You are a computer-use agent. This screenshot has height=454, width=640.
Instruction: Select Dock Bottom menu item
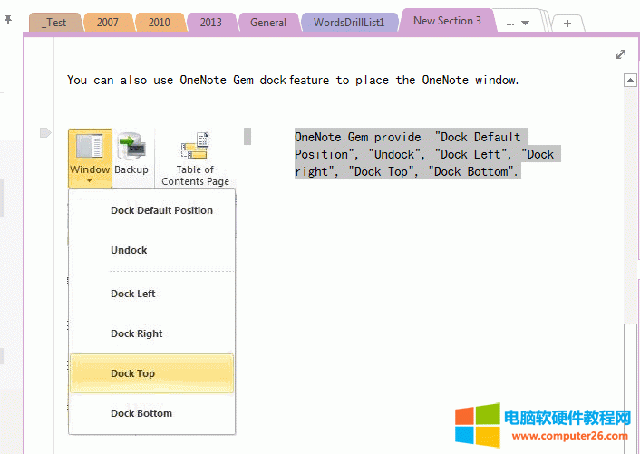pos(141,413)
